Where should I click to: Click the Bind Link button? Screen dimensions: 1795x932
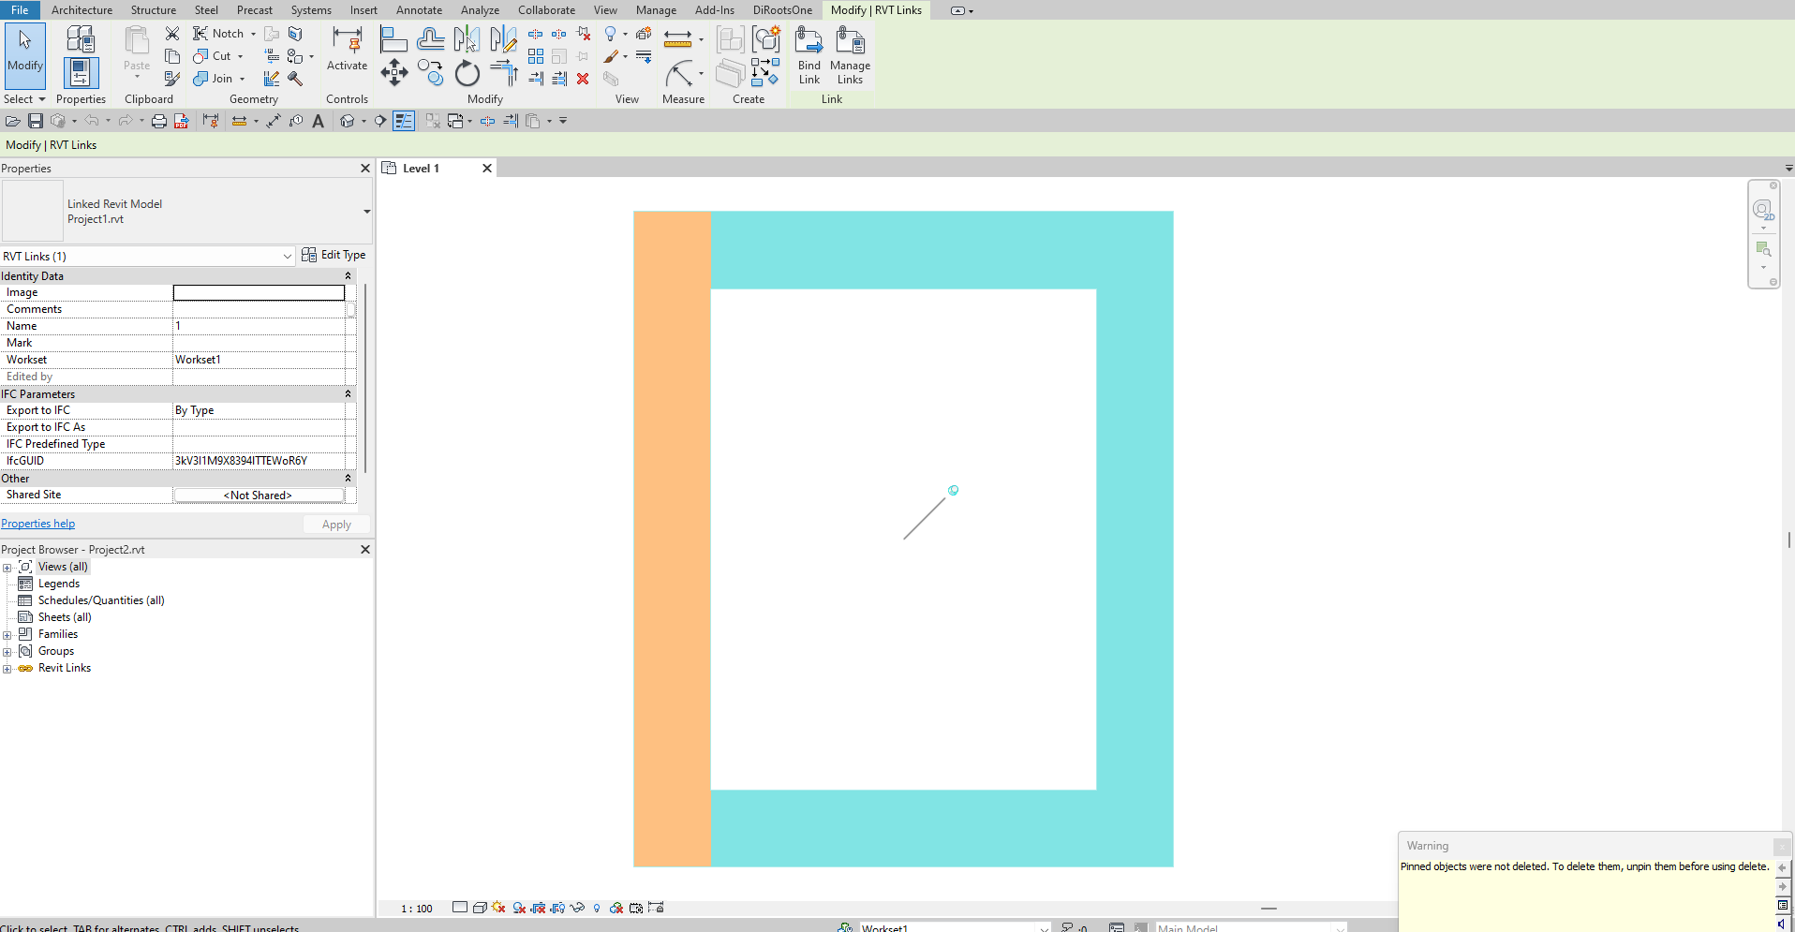(x=808, y=56)
